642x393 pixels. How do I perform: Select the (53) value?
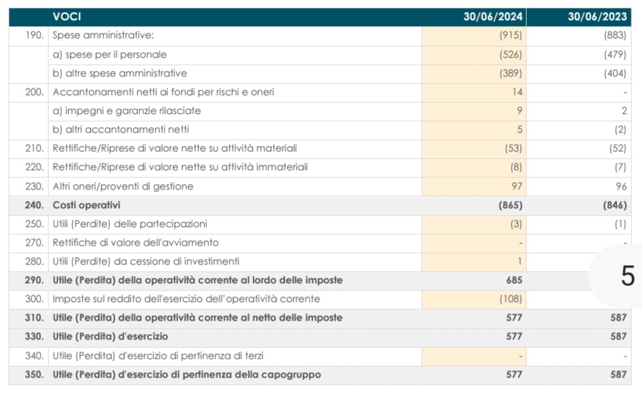(x=513, y=148)
